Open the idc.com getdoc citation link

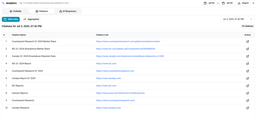[125, 49]
